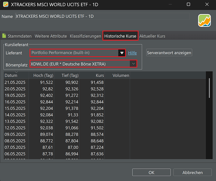This screenshot has width=216, height=181.
Task: Click the Kurs value 87,636
Action: 97,154
